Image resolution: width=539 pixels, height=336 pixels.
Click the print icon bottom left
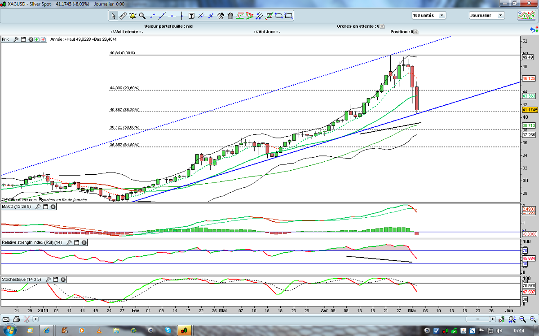click(x=17, y=319)
